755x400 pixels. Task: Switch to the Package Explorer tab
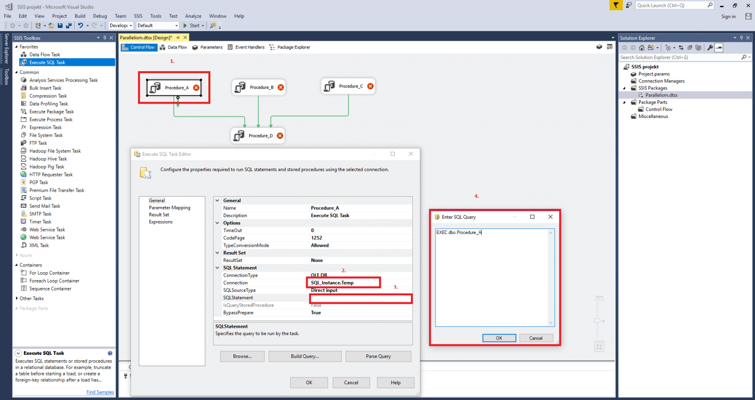(x=290, y=47)
